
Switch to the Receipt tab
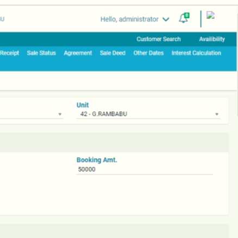[9, 53]
